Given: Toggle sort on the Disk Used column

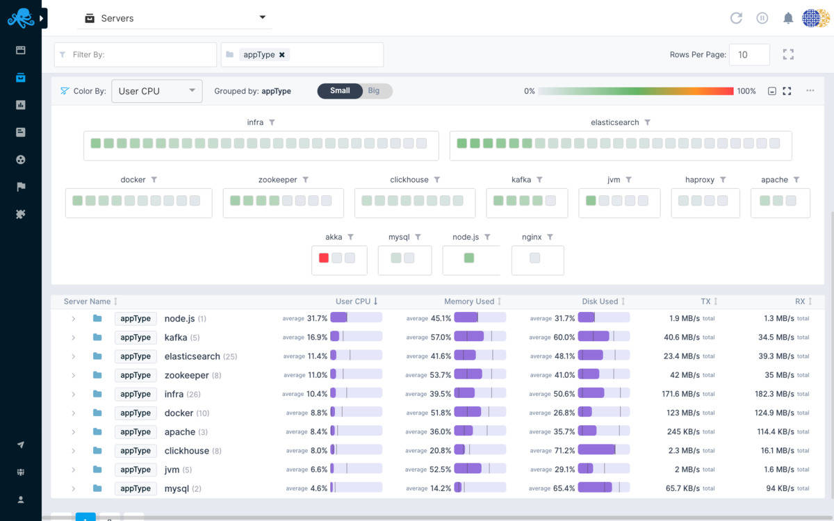Looking at the screenshot, I should point(602,301).
